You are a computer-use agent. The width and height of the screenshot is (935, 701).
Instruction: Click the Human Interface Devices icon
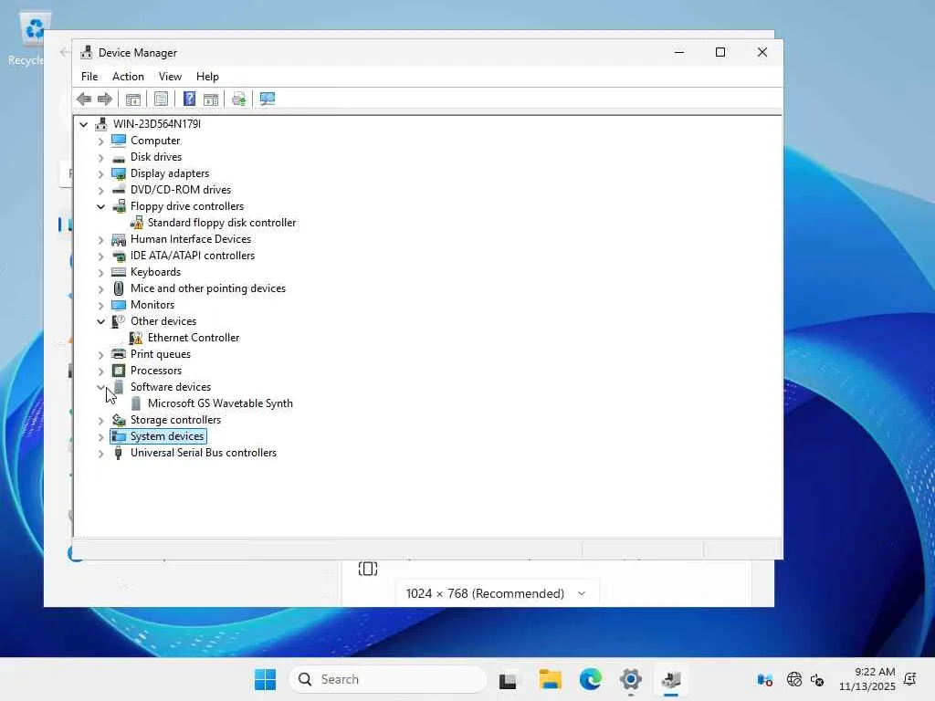pos(119,239)
